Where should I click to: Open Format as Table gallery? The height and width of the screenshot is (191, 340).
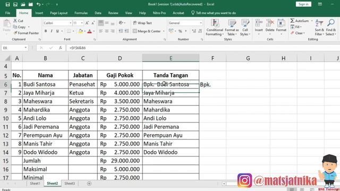[232, 27]
